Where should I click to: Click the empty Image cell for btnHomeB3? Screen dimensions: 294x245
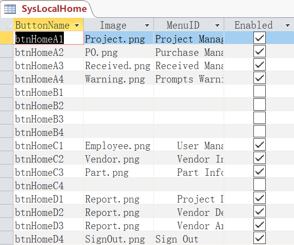[x=118, y=118]
